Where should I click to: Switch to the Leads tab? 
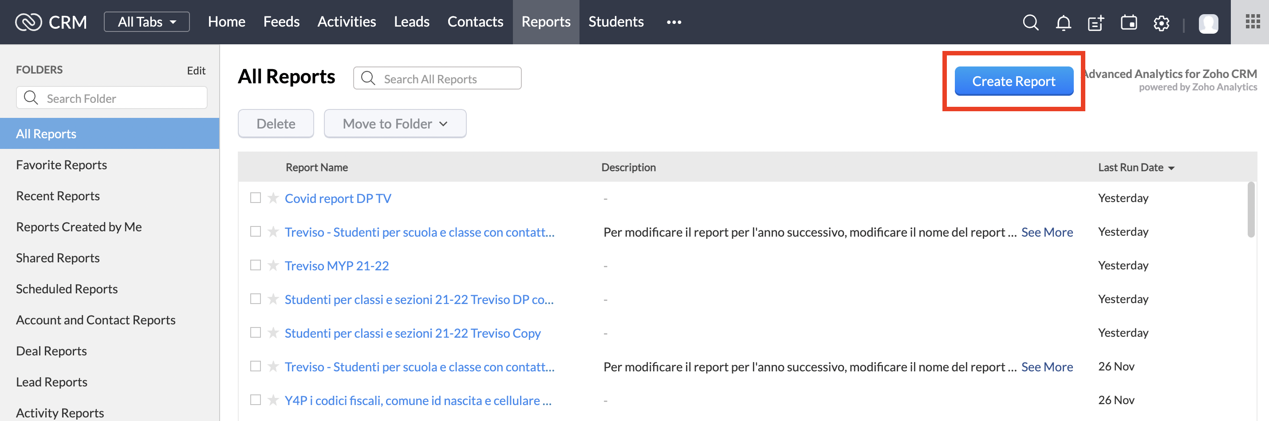[x=411, y=22]
